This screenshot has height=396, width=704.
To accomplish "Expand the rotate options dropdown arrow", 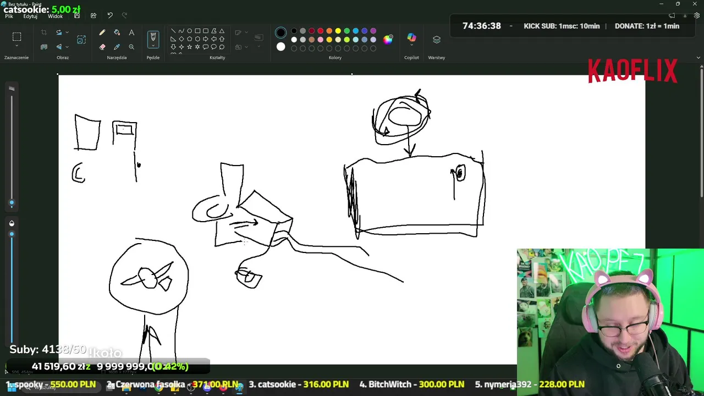I will pos(67,32).
